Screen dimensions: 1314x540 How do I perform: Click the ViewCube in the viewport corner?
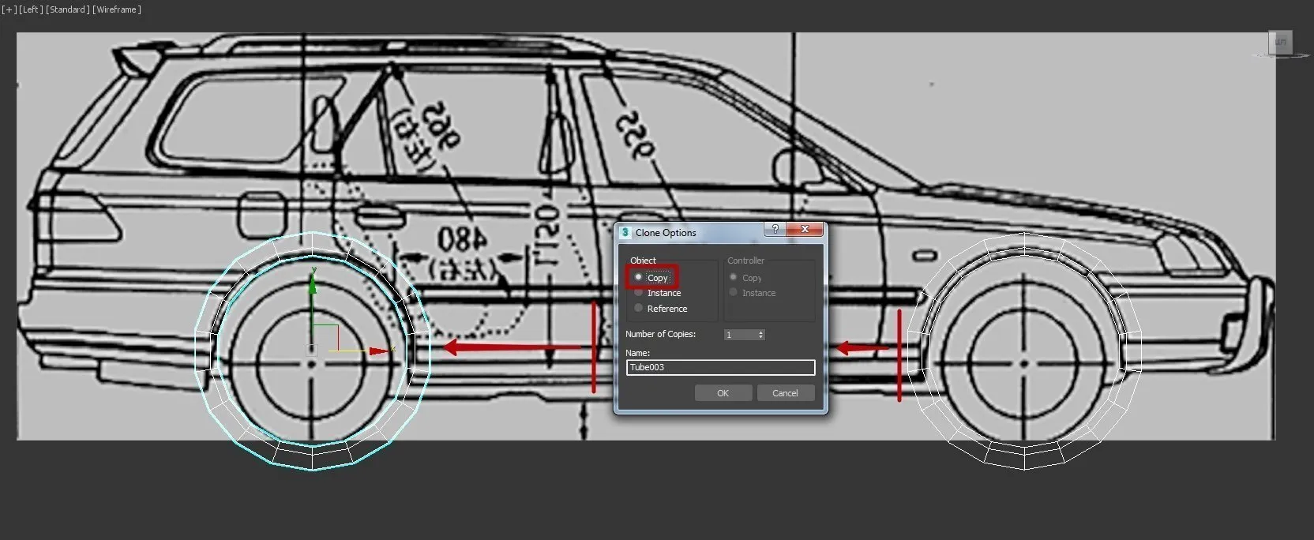point(1280,43)
